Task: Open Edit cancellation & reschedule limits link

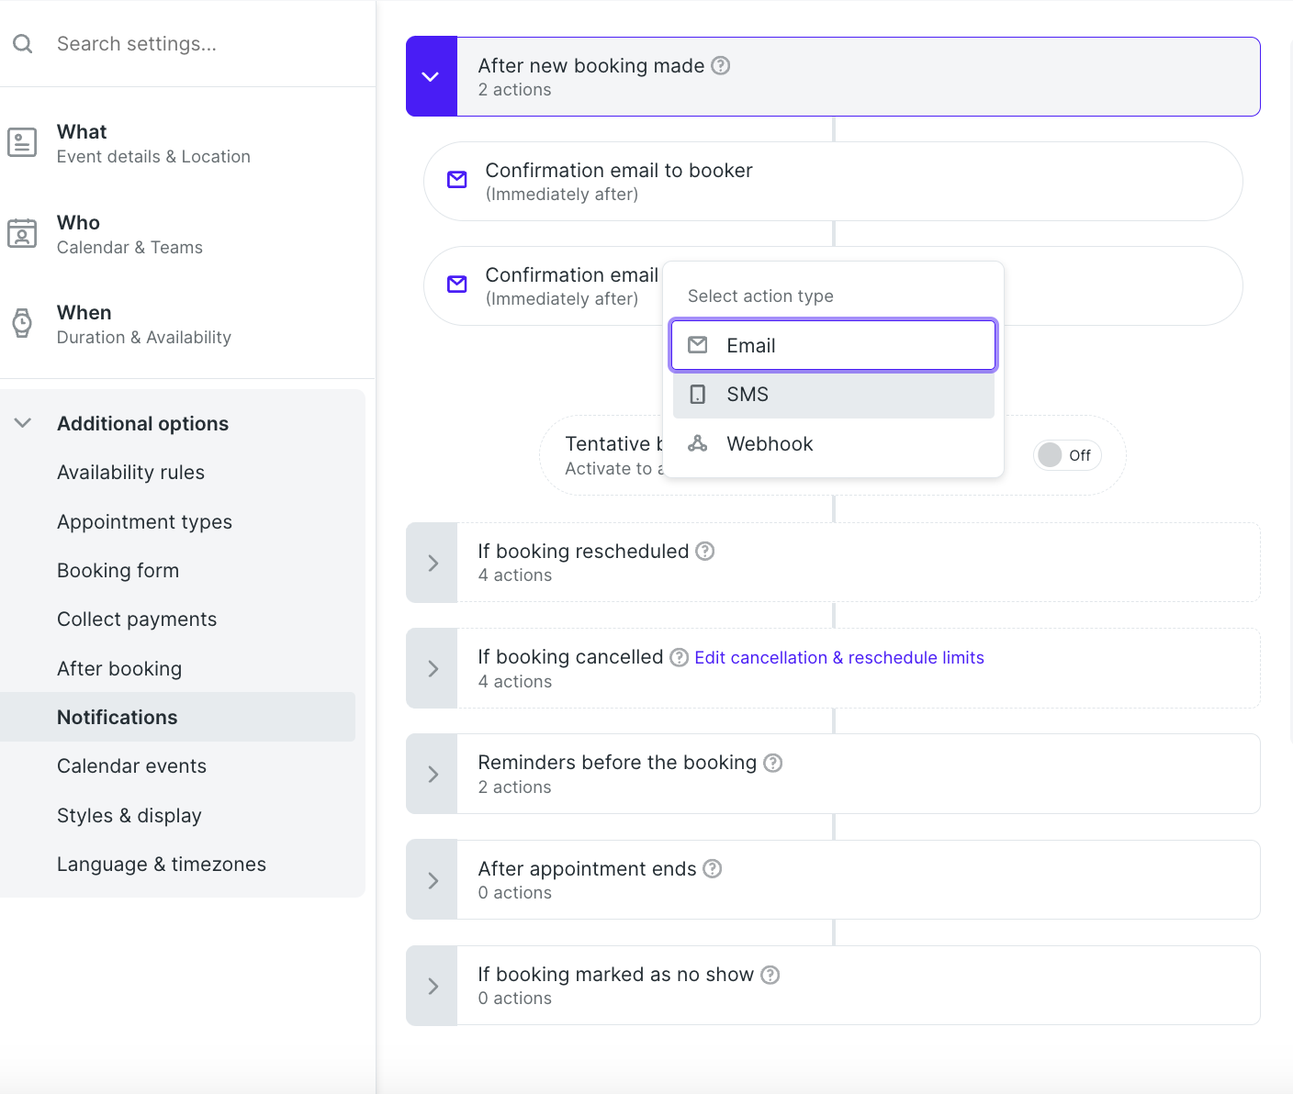Action: click(x=839, y=658)
